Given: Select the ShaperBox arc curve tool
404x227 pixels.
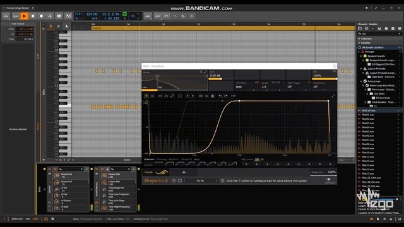Looking at the screenshot, I should pos(166,96).
